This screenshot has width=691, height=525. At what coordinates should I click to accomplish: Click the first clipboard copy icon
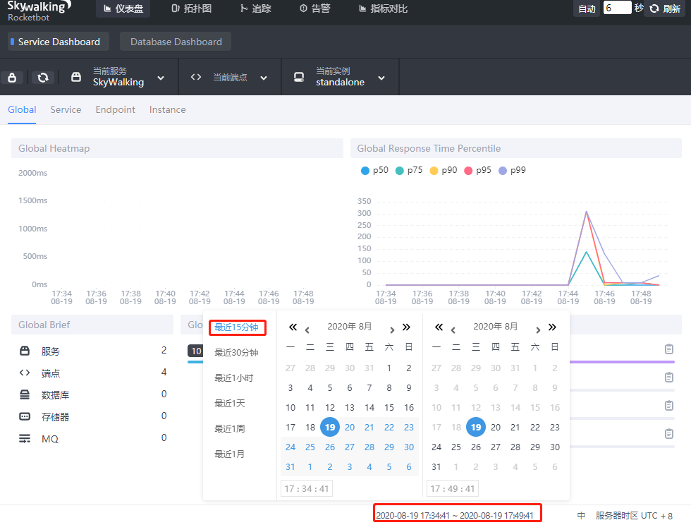669,349
